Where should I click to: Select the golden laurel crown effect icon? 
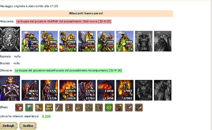(49, 107)
